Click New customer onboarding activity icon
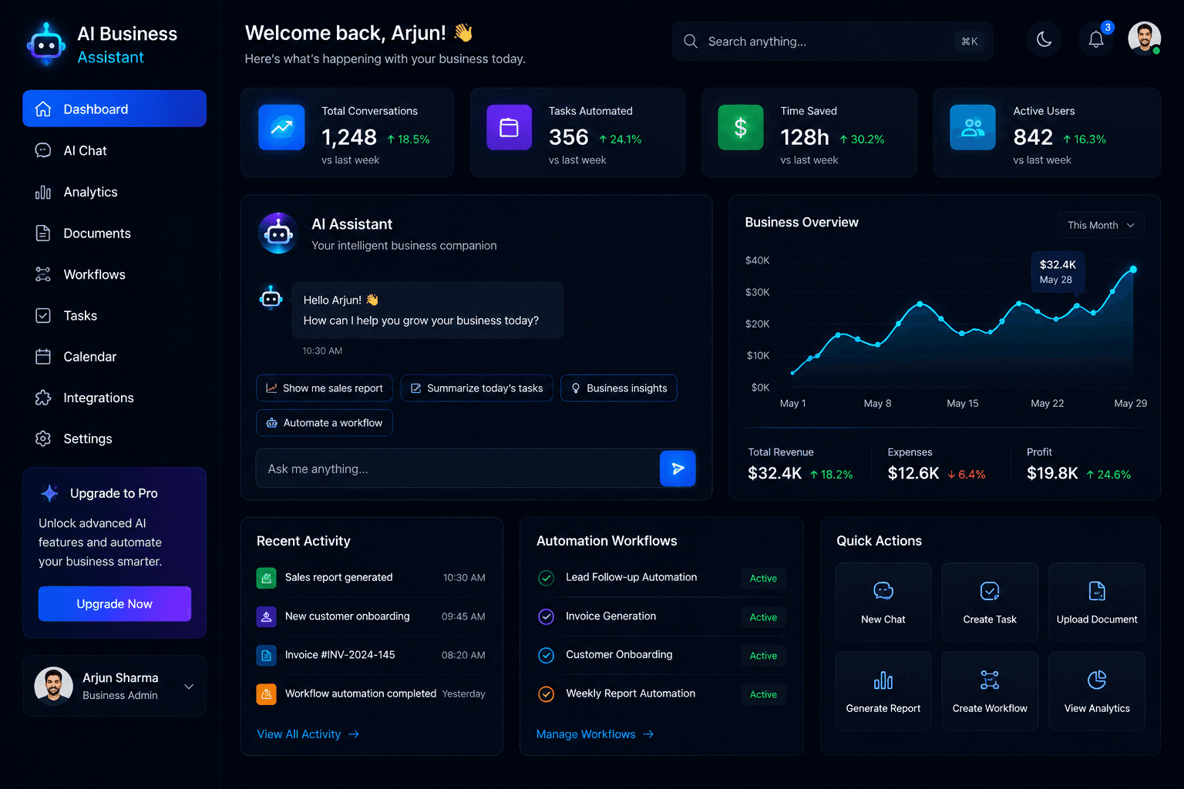This screenshot has height=789, width=1184. (x=266, y=616)
